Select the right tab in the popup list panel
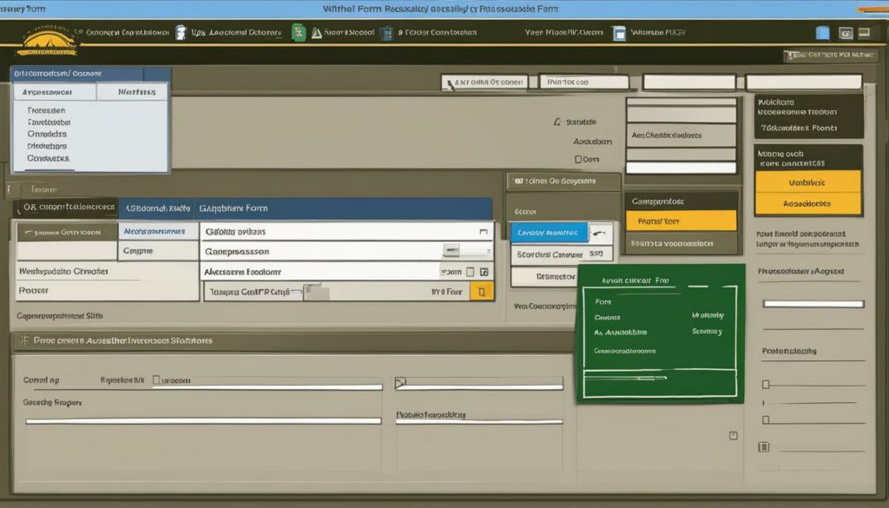Image resolution: width=889 pixels, height=508 pixels. coord(133,92)
